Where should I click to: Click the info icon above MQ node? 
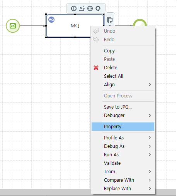click(x=74, y=8)
